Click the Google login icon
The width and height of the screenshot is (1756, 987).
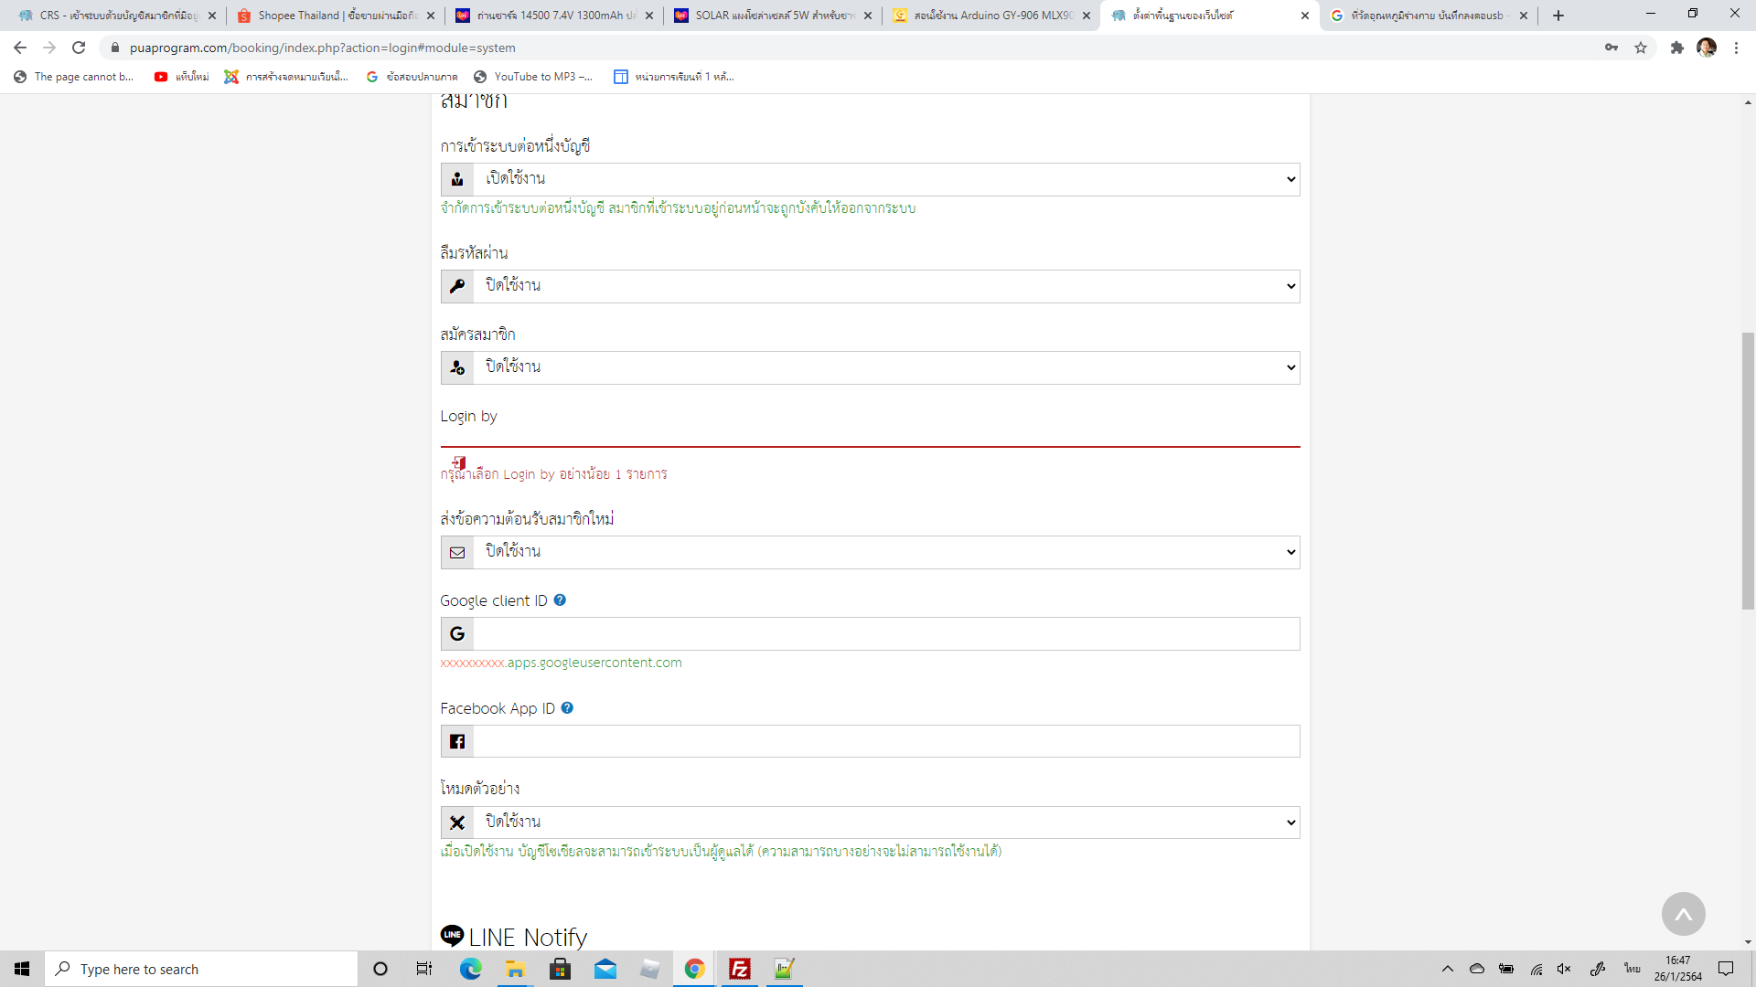457,632
